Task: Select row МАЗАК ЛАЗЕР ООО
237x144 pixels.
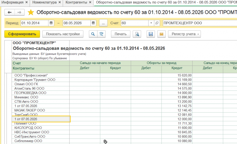Action: click(30, 110)
